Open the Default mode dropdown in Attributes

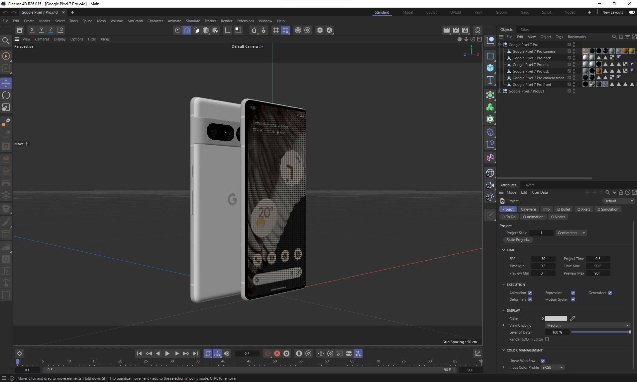click(618, 201)
